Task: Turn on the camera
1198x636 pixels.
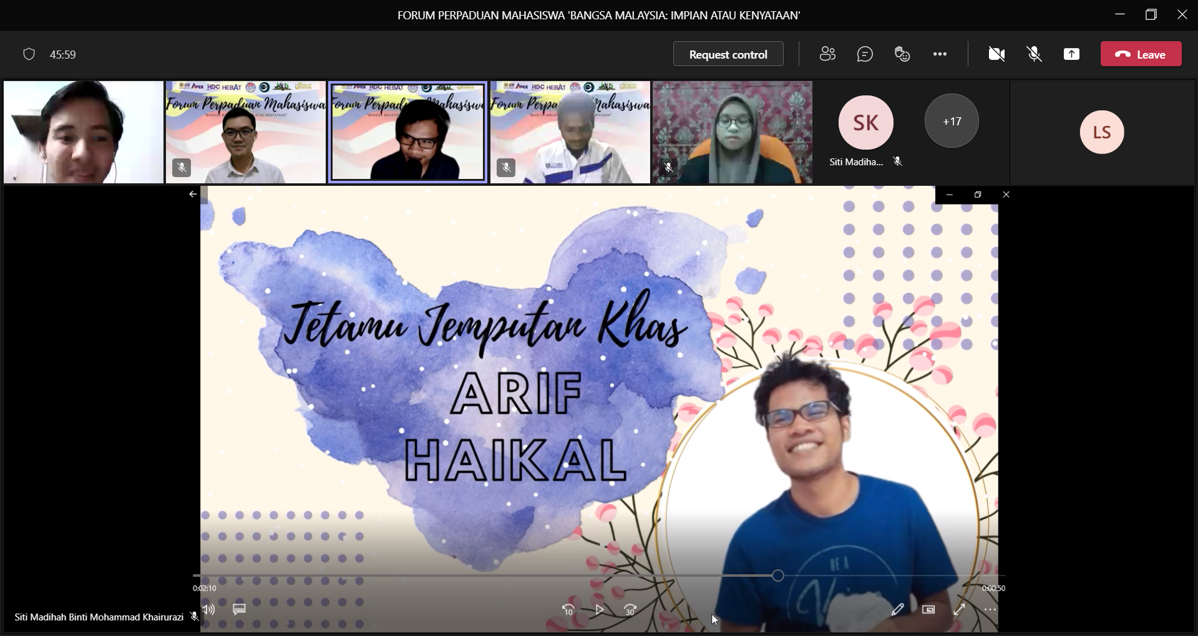Action: pyautogui.click(x=996, y=54)
